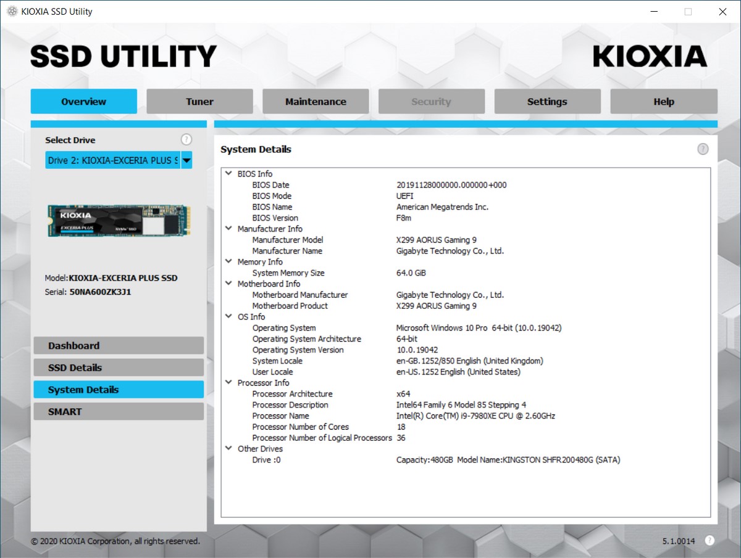The height and width of the screenshot is (558, 741).
Task: Click the Processor Info group label
Action: 263,383
